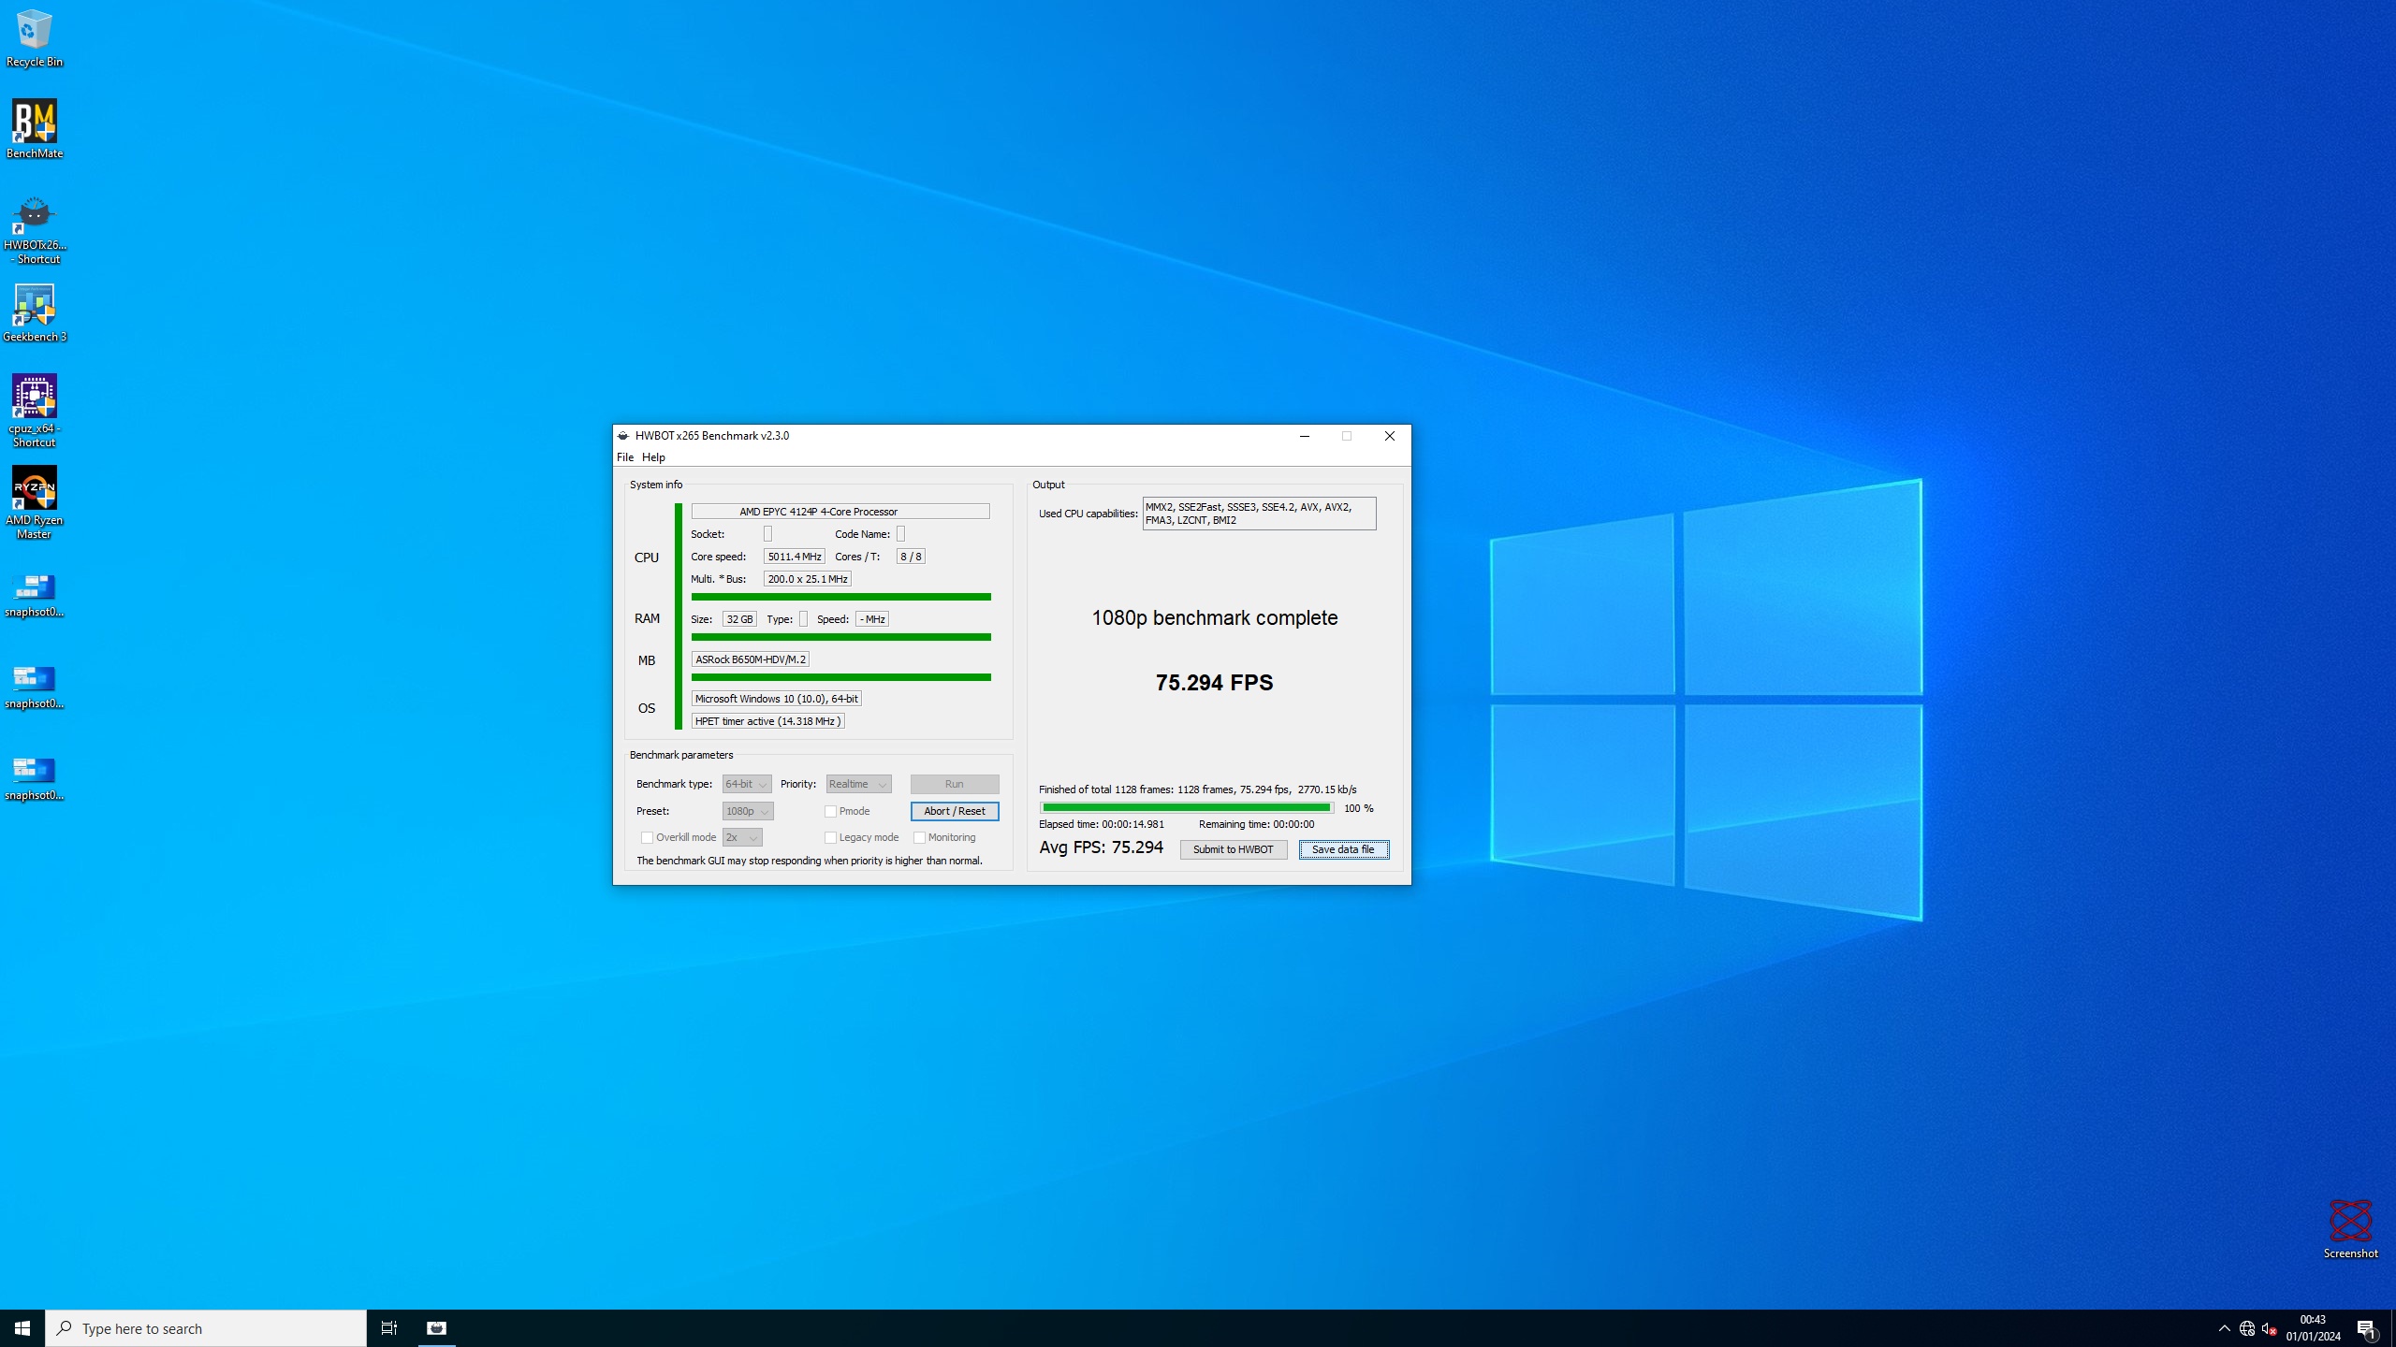Image resolution: width=2396 pixels, height=1347 pixels.
Task: Click the RAM size 32 GB field
Action: click(x=739, y=619)
